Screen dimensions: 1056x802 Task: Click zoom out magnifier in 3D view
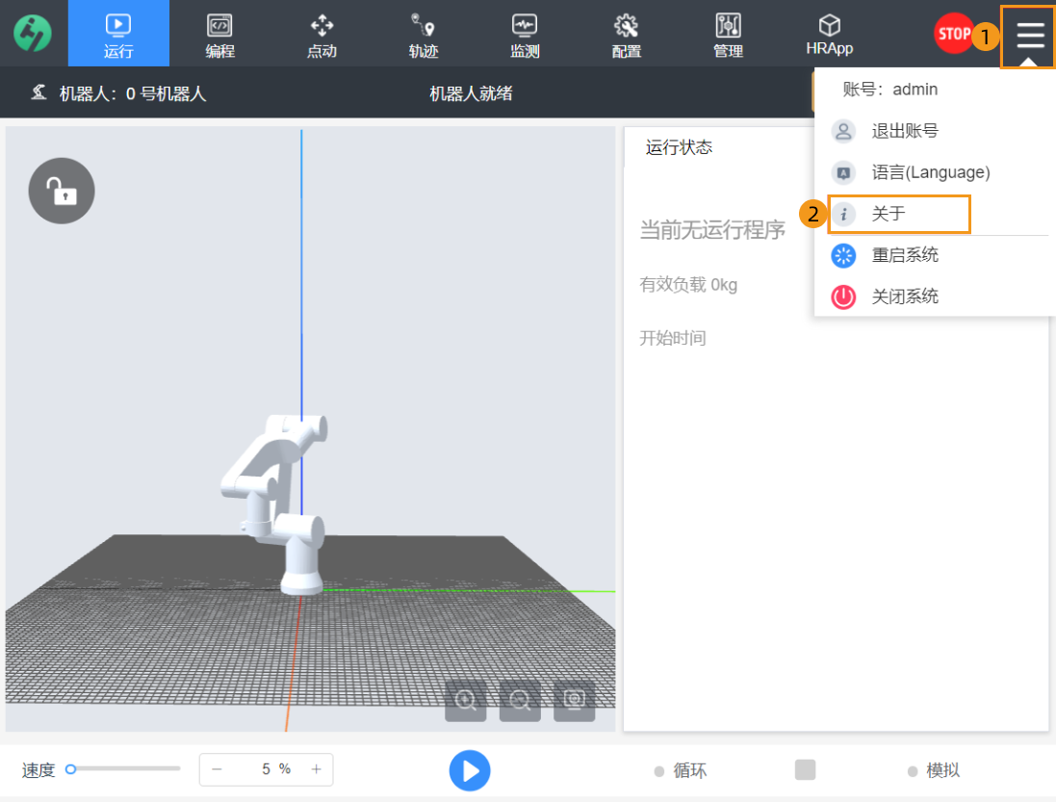(x=520, y=701)
